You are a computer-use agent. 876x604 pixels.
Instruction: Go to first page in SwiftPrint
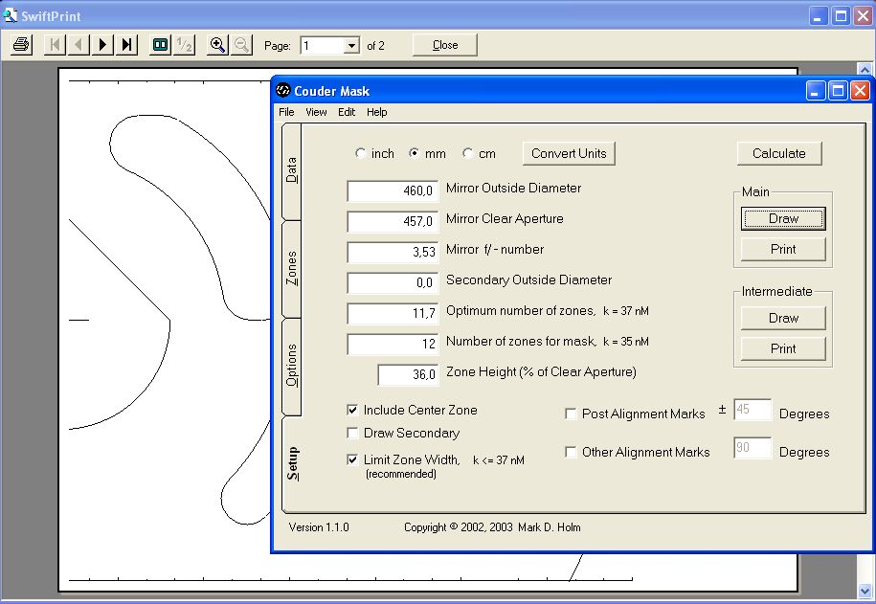coord(55,45)
